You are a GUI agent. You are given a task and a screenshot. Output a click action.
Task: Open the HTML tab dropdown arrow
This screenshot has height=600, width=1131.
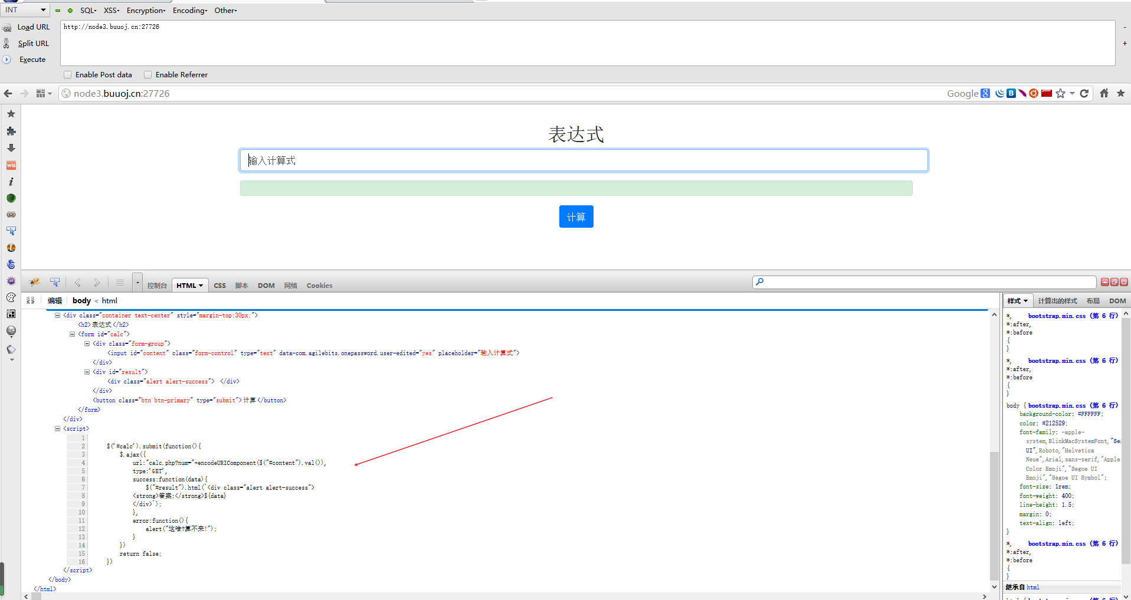(200, 285)
